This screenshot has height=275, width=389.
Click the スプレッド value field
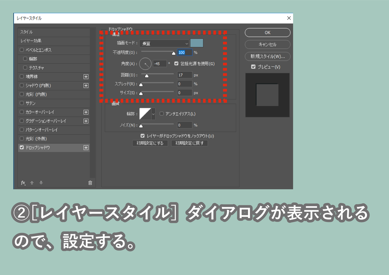pos(185,84)
